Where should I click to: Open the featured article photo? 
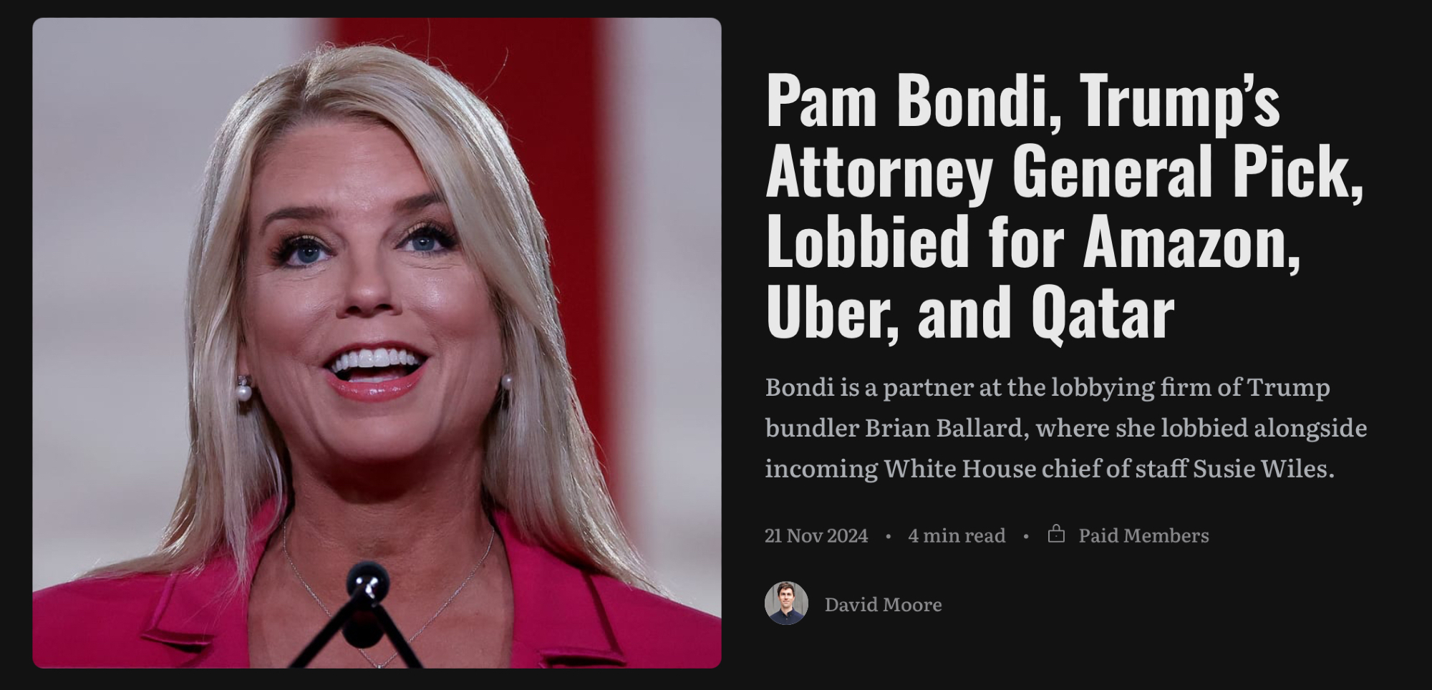pyautogui.click(x=377, y=343)
